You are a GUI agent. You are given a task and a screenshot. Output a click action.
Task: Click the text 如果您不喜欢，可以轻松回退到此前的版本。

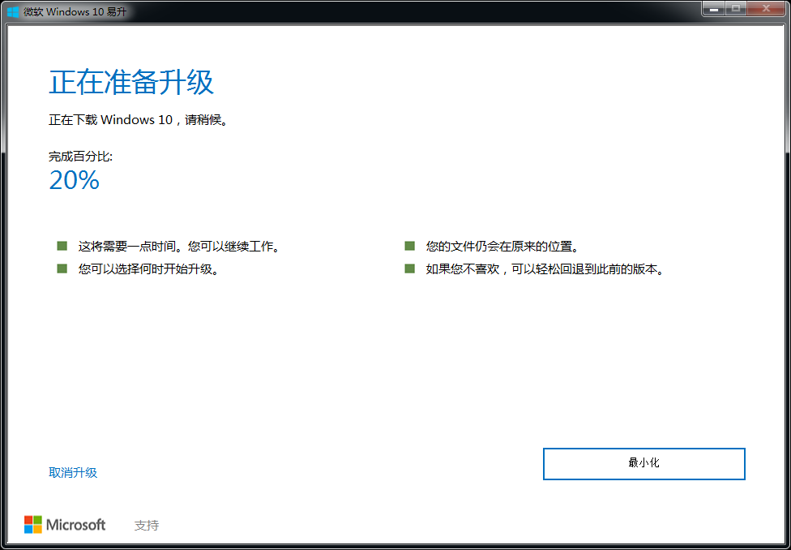point(544,269)
